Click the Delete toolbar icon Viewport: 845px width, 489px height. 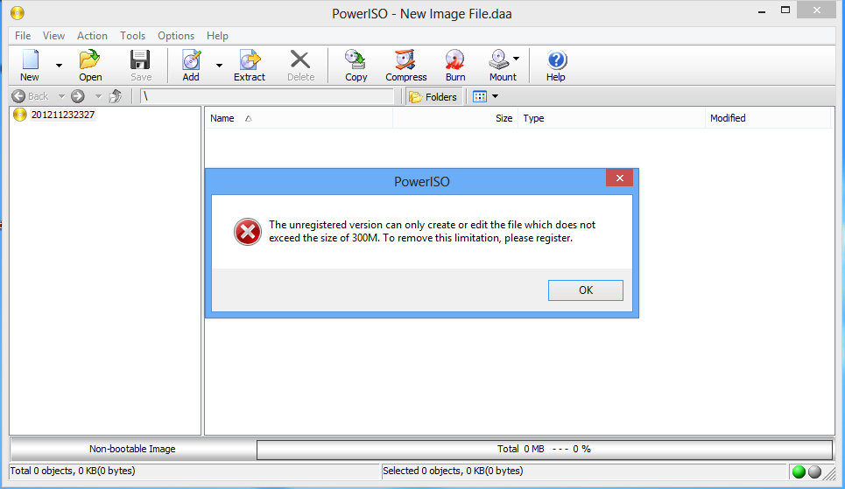(x=300, y=65)
